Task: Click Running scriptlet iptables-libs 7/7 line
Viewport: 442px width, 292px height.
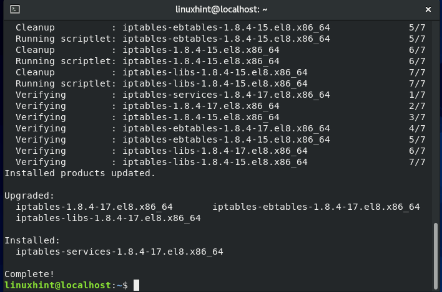Action: (x=220, y=83)
